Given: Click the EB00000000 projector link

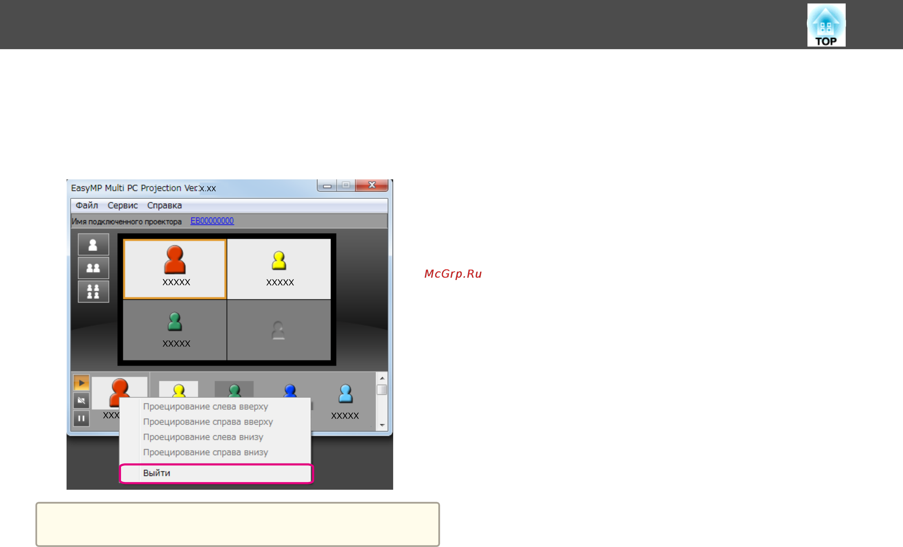Looking at the screenshot, I should coord(212,221).
